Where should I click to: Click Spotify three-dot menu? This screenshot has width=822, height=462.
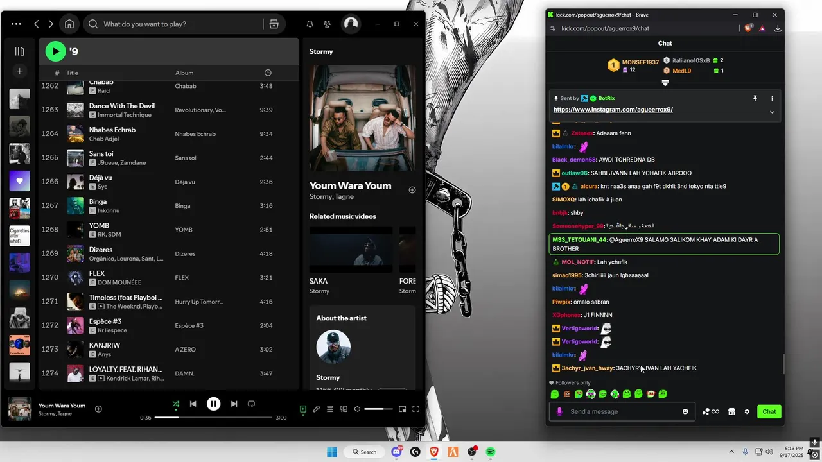[x=16, y=24]
